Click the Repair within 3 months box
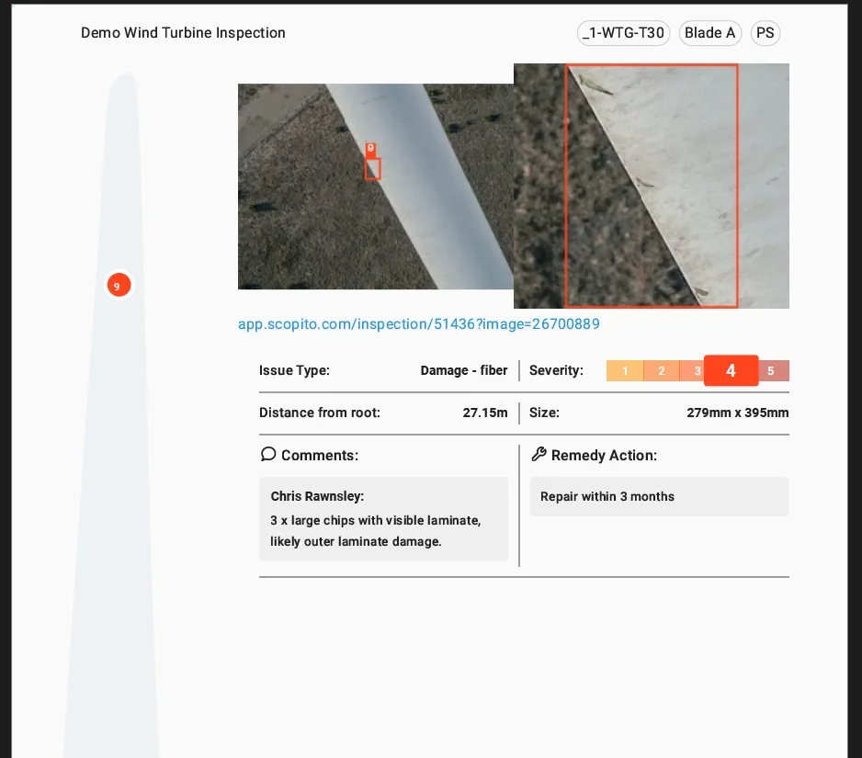 [x=660, y=496]
